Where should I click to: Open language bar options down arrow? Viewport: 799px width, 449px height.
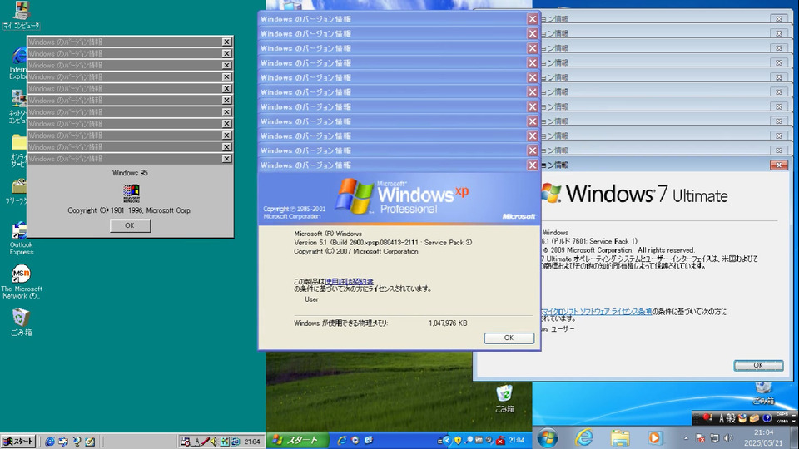point(794,421)
